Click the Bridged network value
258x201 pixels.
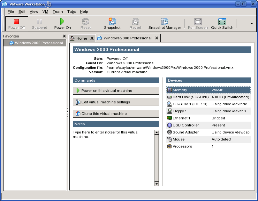pyautogui.click(x=218, y=118)
